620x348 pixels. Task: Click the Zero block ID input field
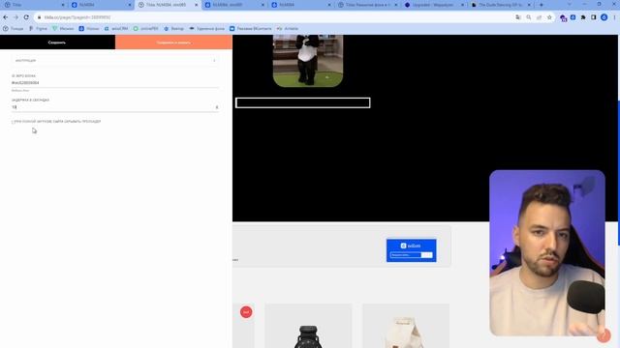(x=115, y=83)
